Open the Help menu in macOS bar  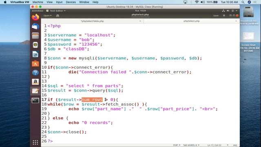click(x=95, y=2)
